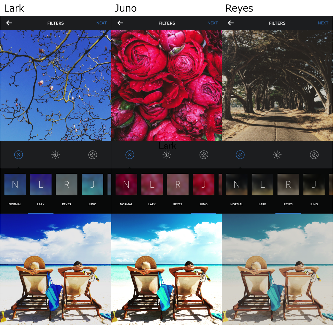Open the wrench edit tools icon in the Juno panel
This screenshot has height=325, width=333.
click(204, 155)
